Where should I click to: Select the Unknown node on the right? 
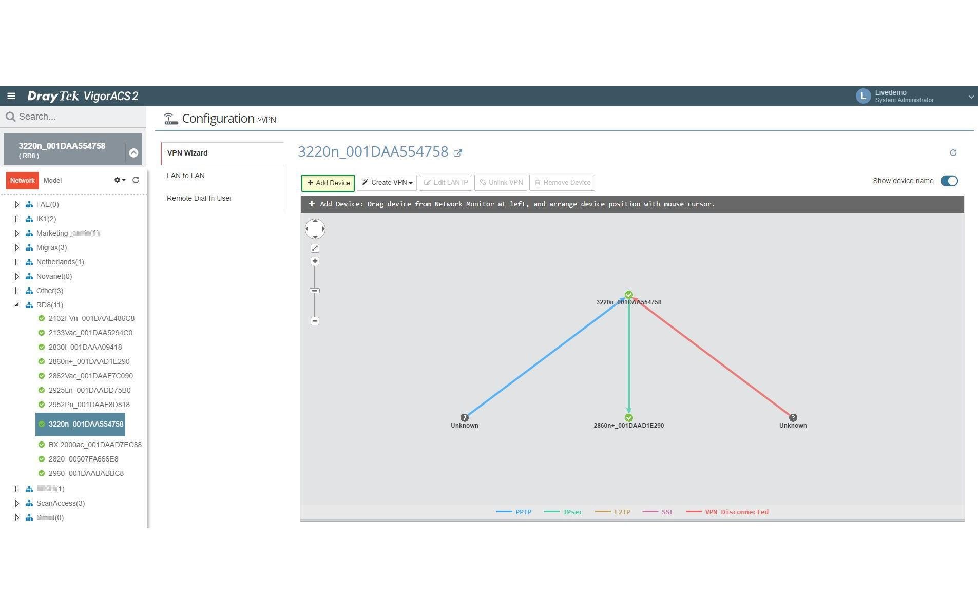tap(793, 418)
